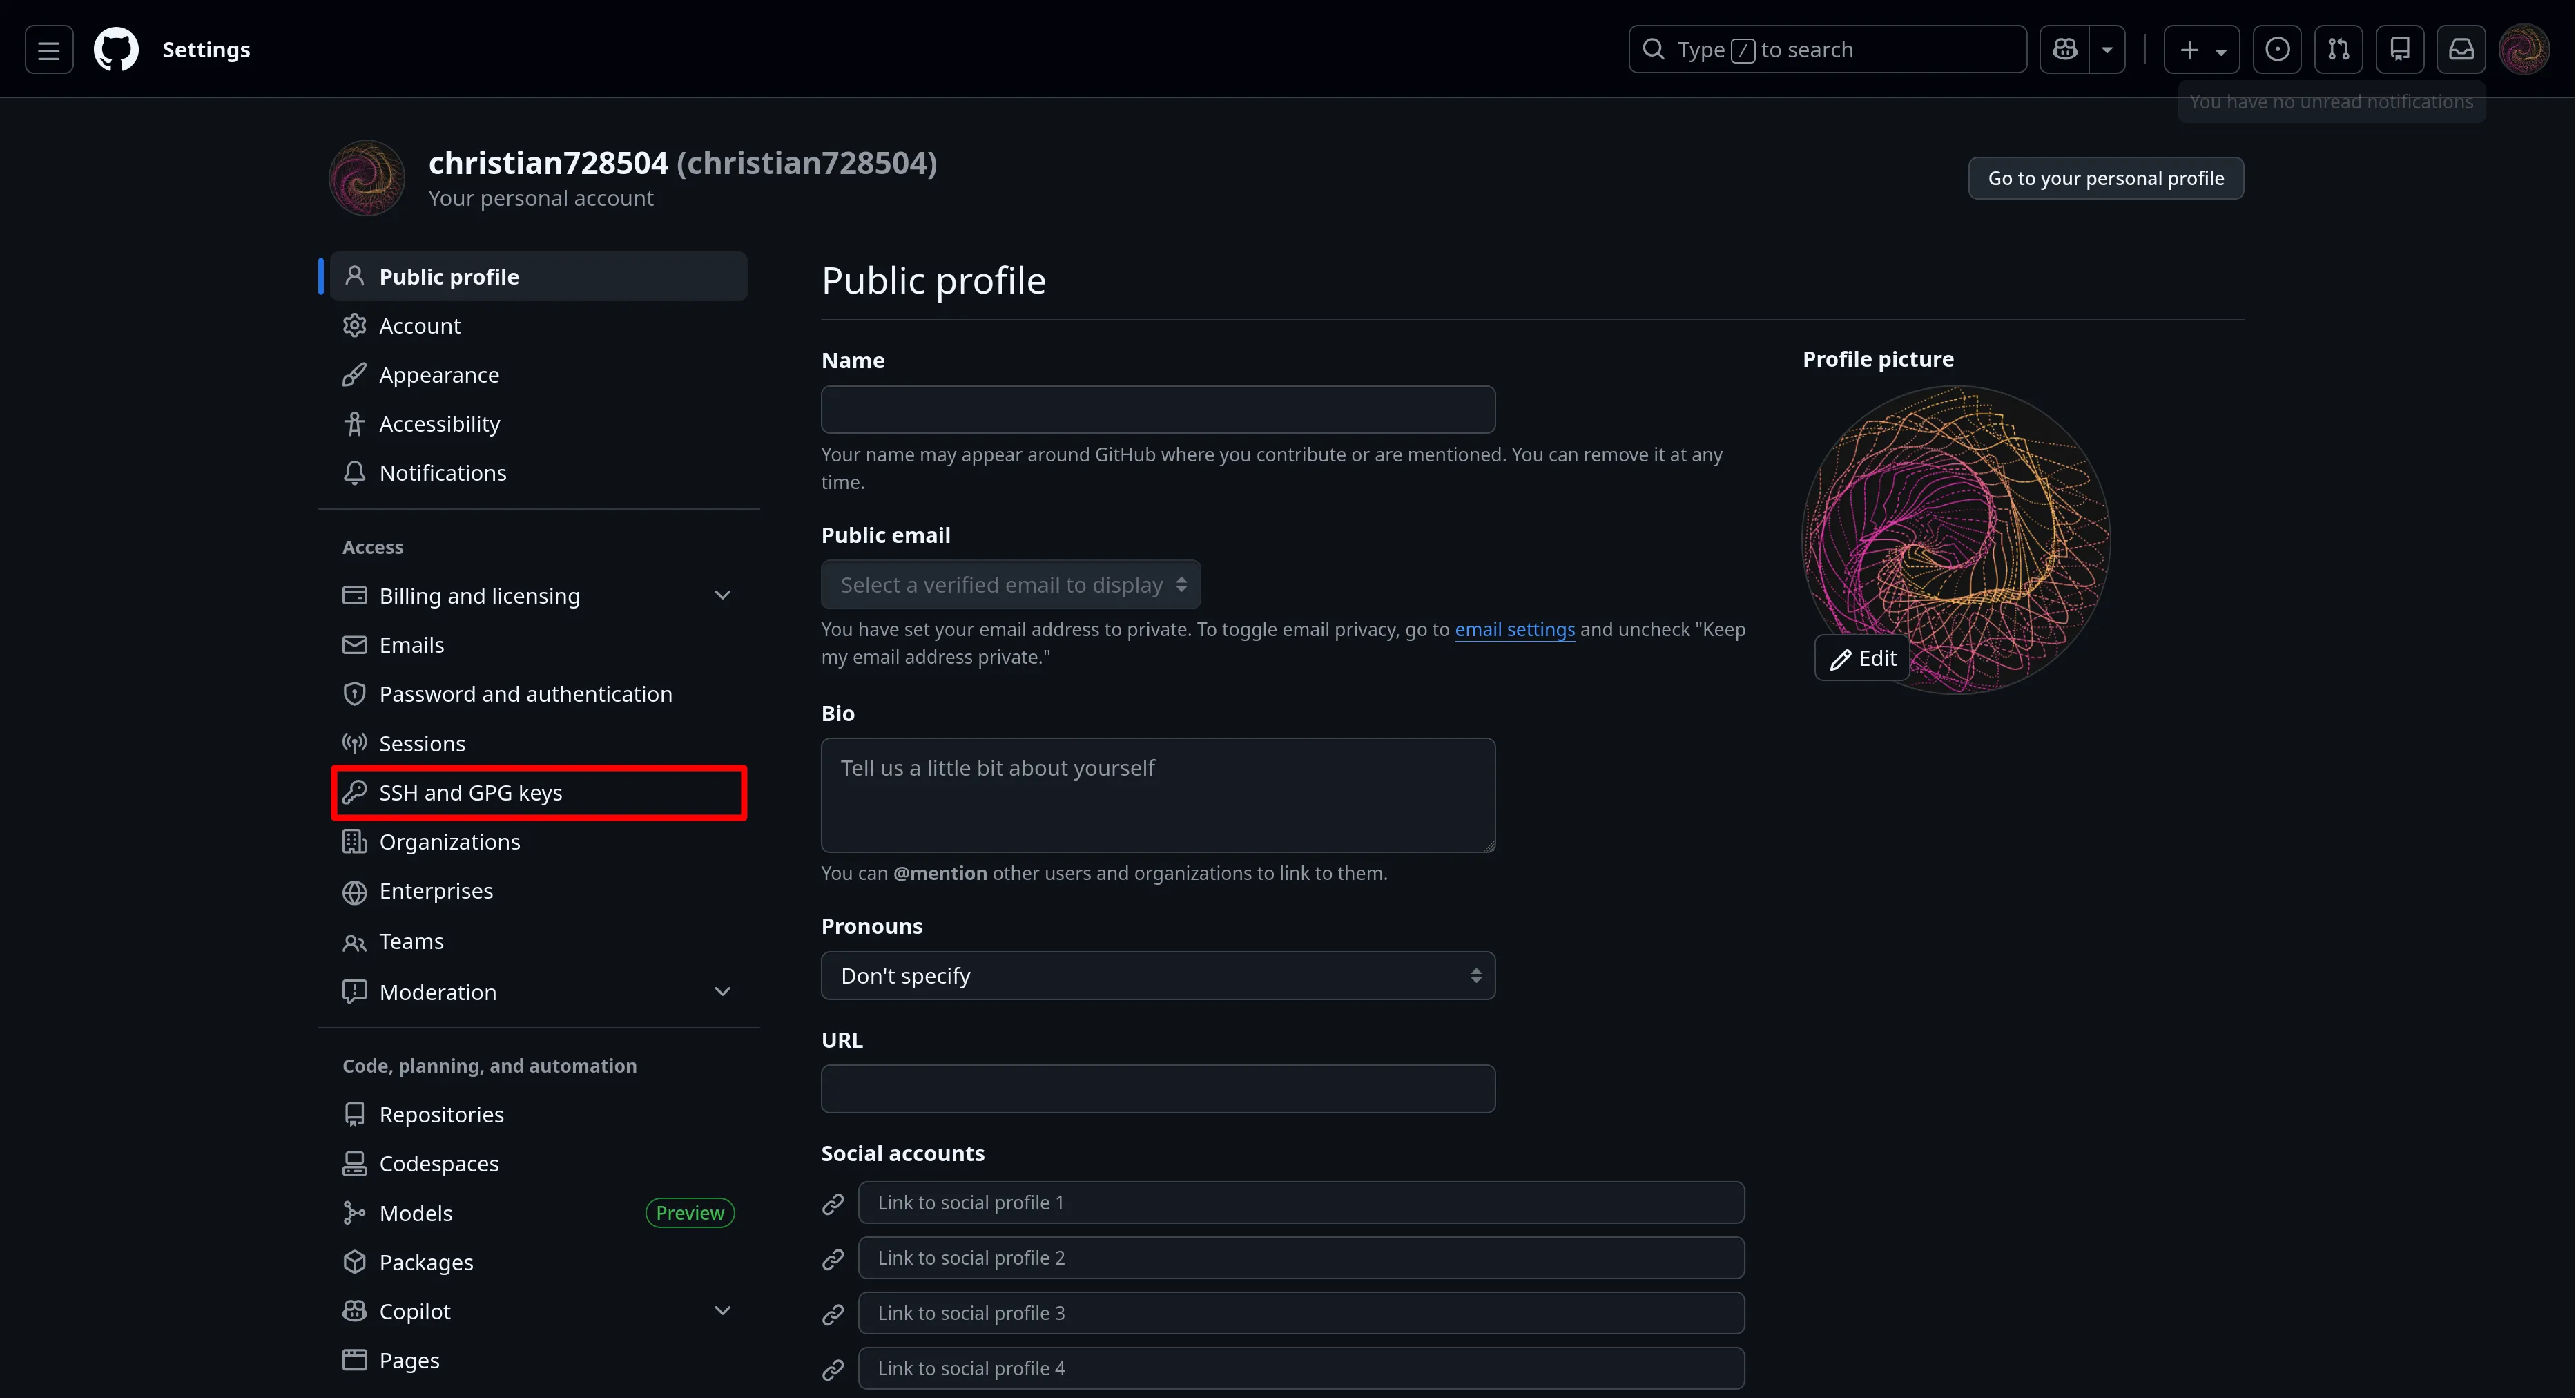
Task: Click the user avatar in top bar
Action: click(x=2523, y=50)
